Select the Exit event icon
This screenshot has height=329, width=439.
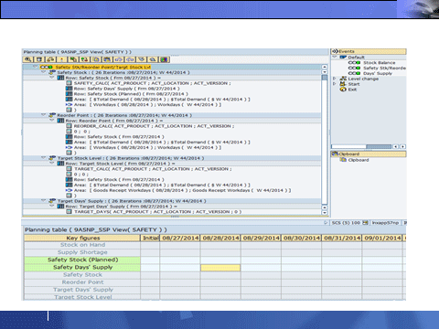pos(344,90)
